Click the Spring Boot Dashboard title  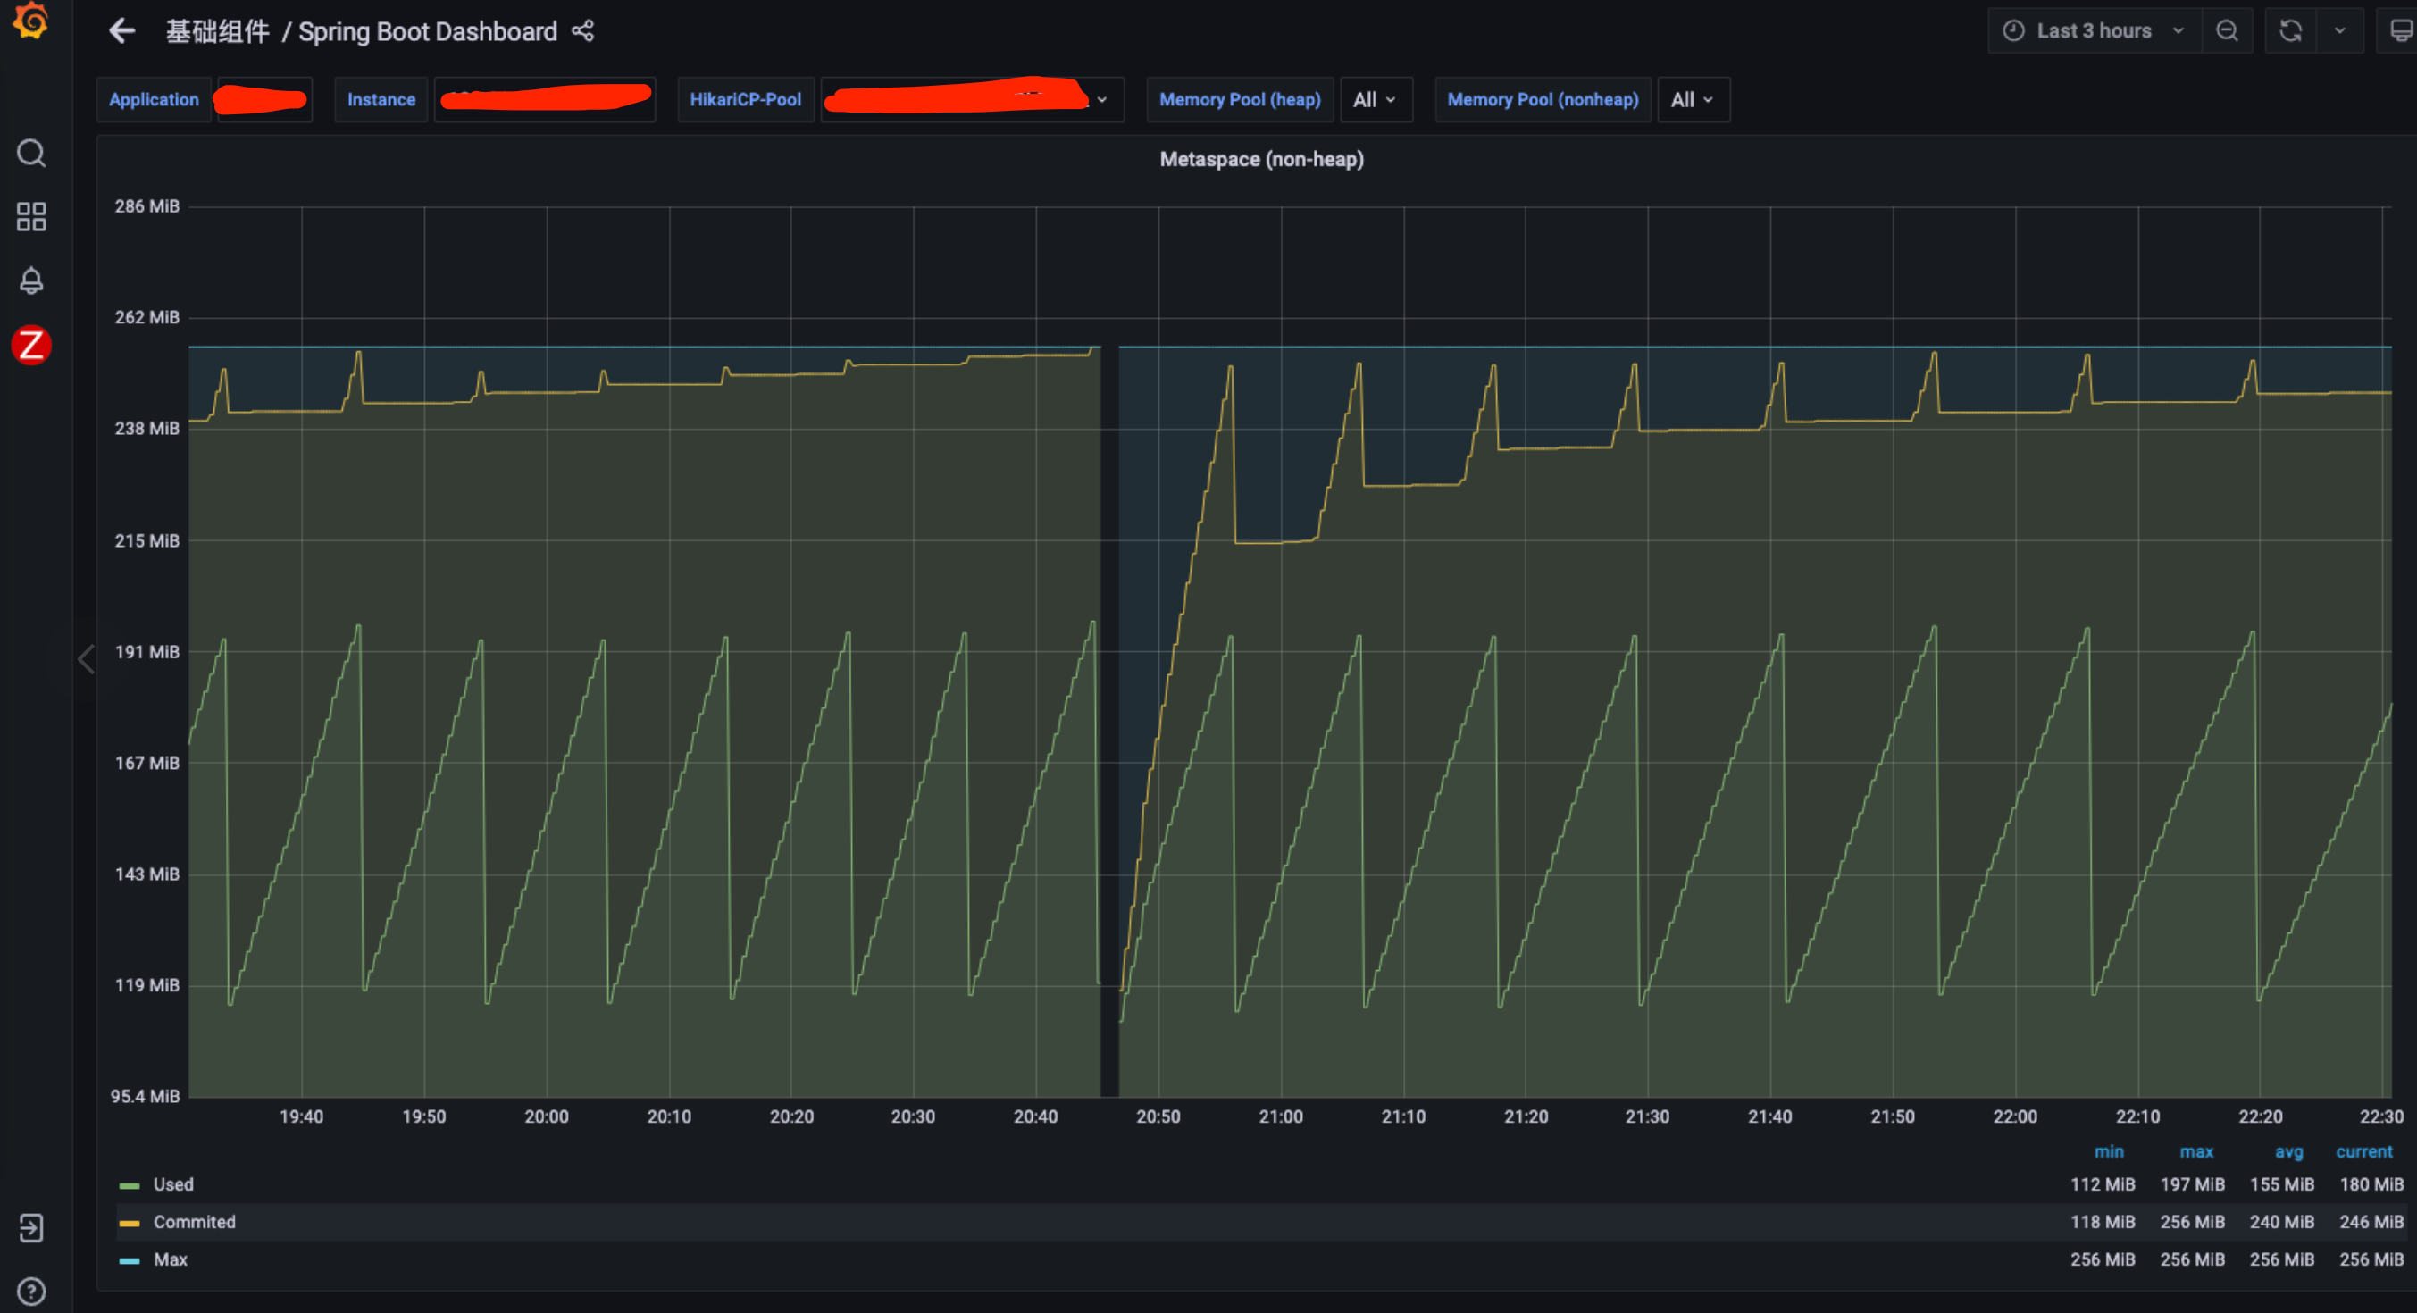tap(428, 31)
